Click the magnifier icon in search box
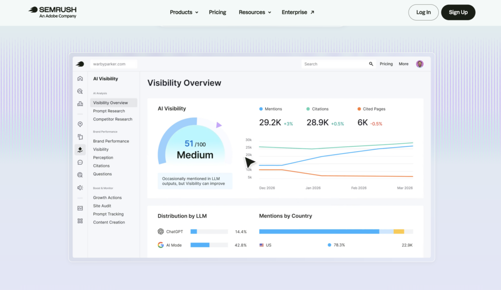 (x=371, y=64)
